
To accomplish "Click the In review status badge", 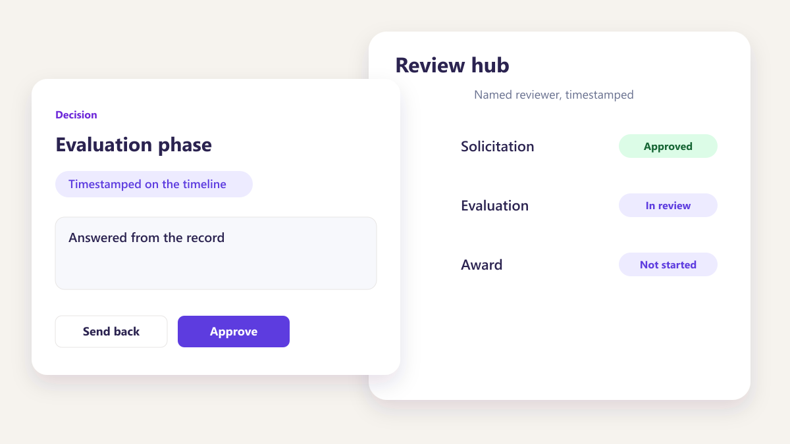I will (668, 205).
